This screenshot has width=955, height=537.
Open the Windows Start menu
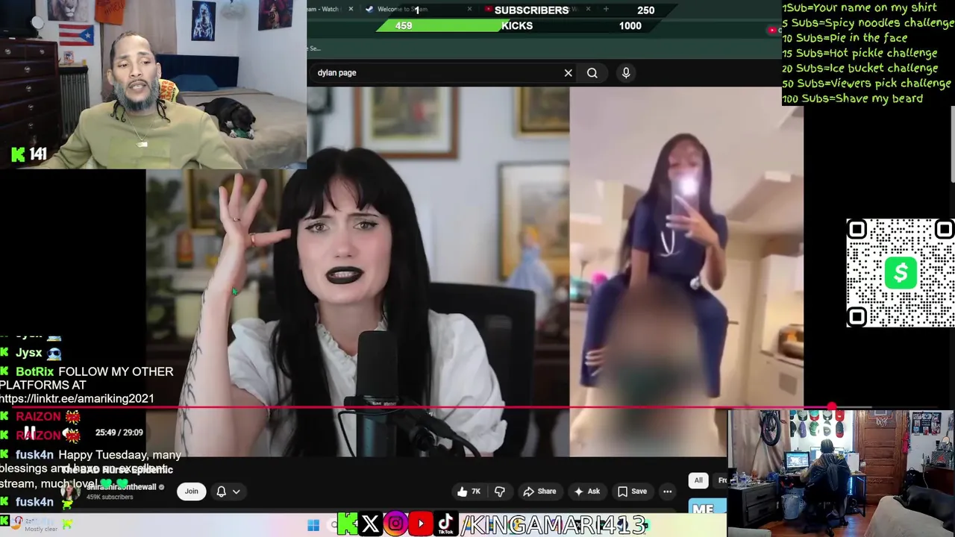coord(313,525)
